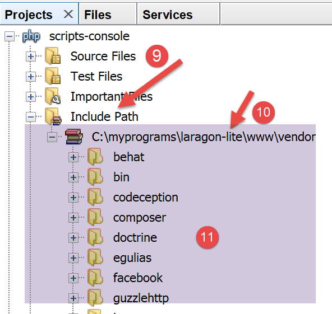Select the facebook folder item
This screenshot has height=314, width=332.
(x=138, y=278)
